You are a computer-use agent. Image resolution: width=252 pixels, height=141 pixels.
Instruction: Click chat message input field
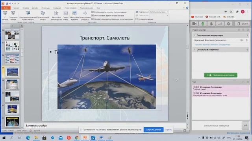217,126
